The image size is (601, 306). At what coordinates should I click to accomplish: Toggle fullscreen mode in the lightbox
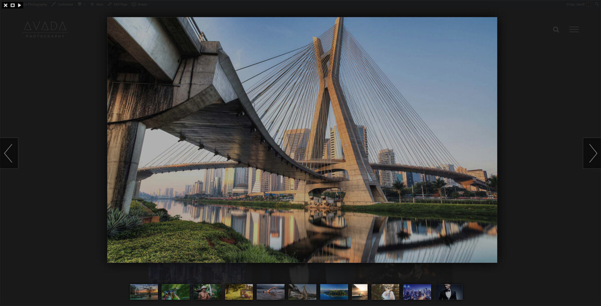click(13, 4)
